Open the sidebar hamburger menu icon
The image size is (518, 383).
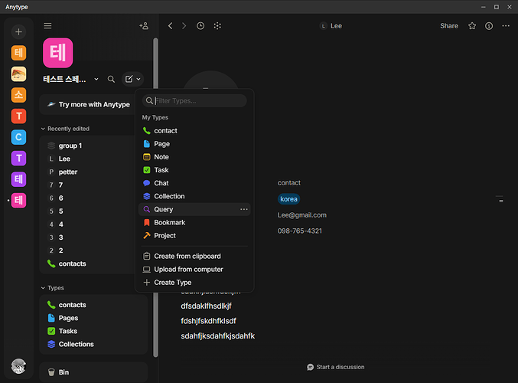coord(47,26)
